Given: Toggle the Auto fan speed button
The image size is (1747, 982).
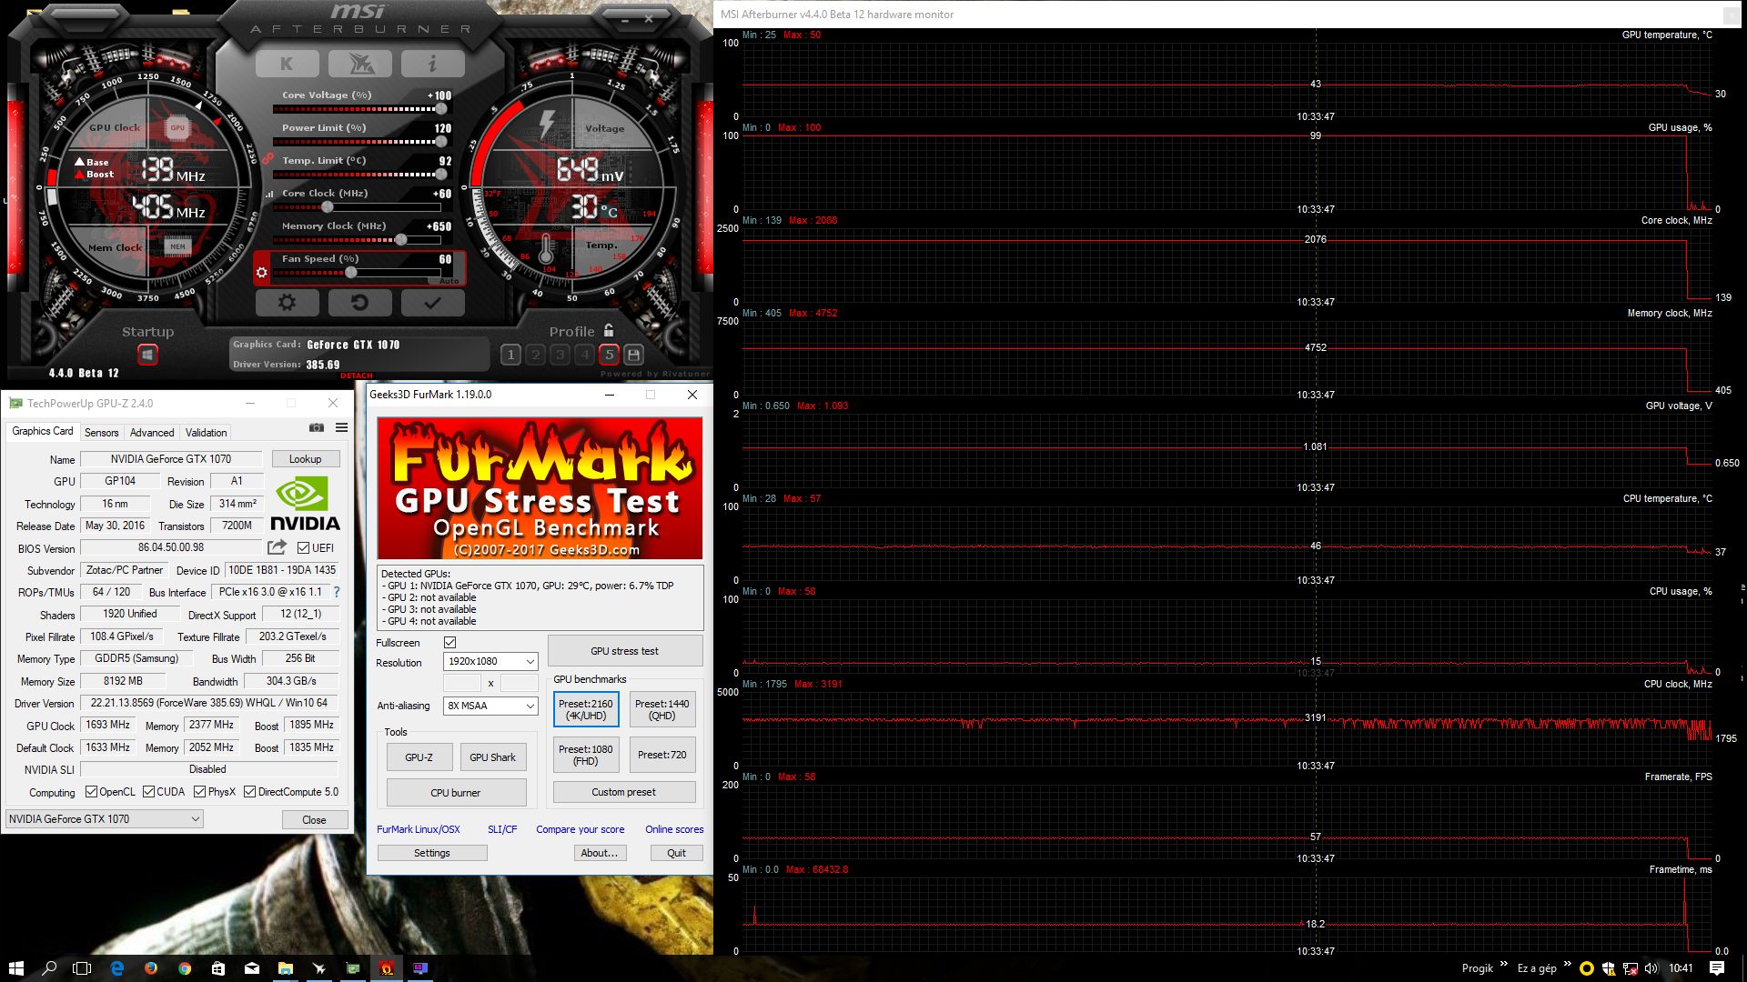Looking at the screenshot, I should [449, 281].
